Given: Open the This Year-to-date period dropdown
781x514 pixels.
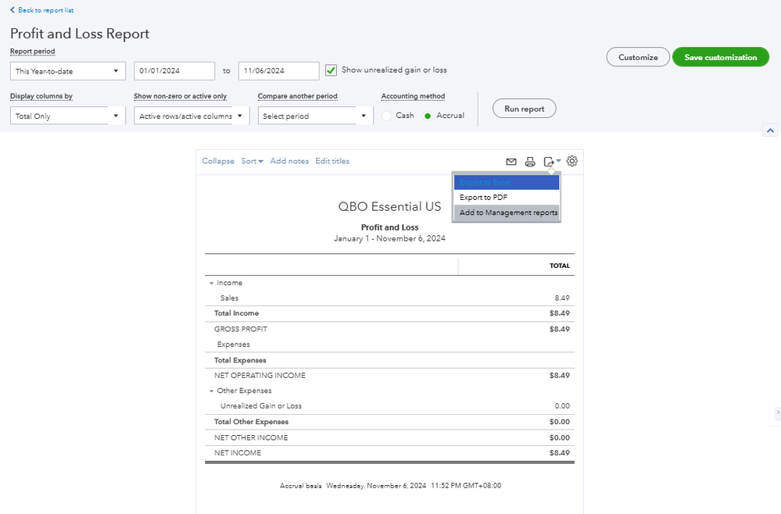Looking at the screenshot, I should pos(67,71).
